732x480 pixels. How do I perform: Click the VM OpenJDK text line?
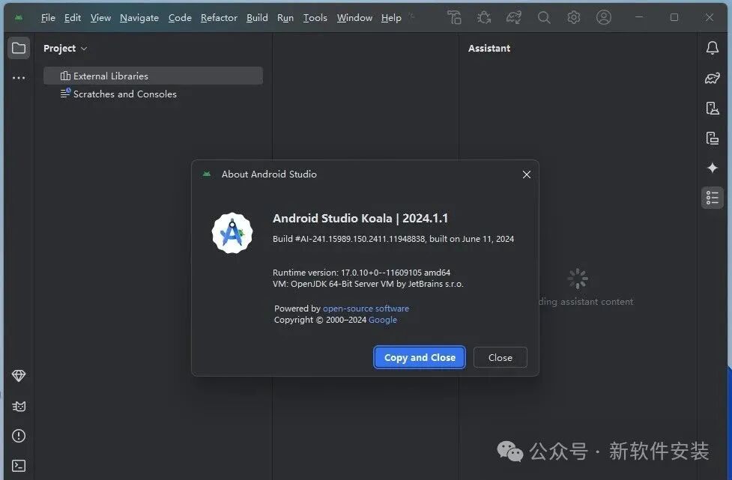point(368,284)
